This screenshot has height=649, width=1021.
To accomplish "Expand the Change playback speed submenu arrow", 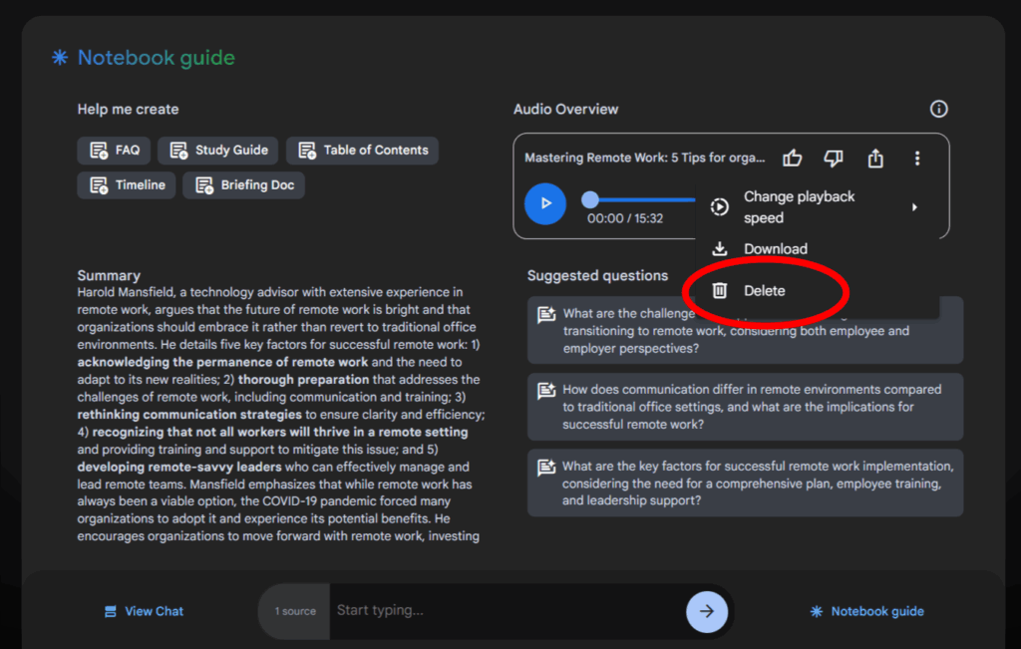I will (915, 206).
